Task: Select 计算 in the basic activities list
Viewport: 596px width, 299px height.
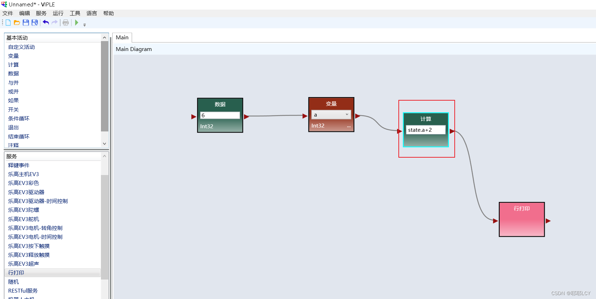Action: [x=13, y=65]
